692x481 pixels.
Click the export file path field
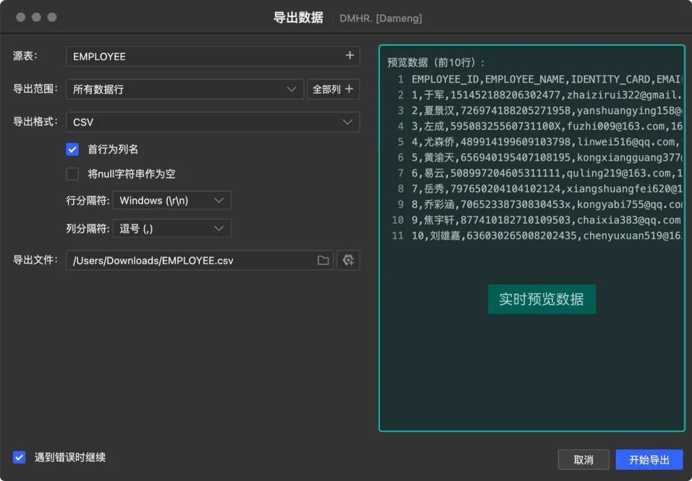tap(199, 261)
